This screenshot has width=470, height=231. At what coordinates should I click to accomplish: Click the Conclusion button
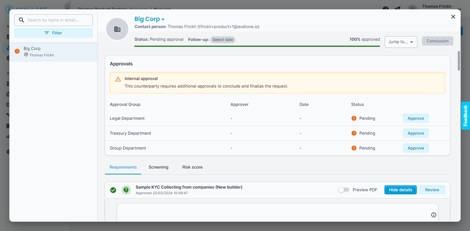[437, 41]
